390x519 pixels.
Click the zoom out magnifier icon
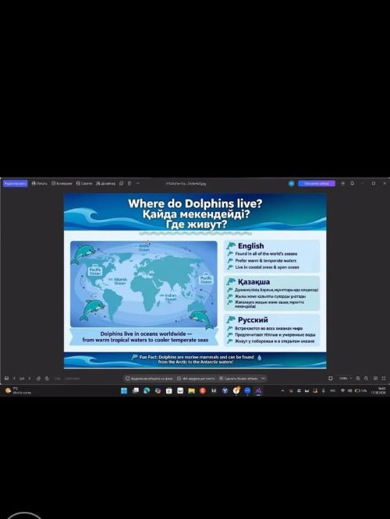pyautogui.click(x=366, y=378)
